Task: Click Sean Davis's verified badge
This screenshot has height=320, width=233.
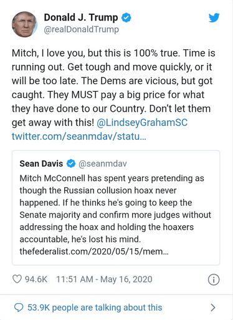Action: [x=71, y=163]
